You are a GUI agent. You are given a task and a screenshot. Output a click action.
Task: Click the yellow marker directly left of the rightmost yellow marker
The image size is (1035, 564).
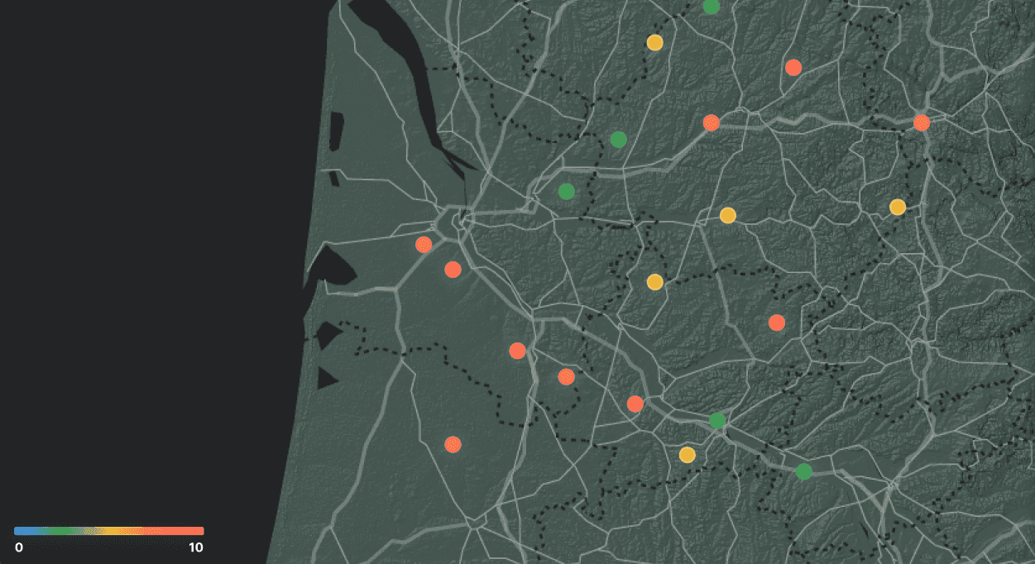tap(727, 216)
